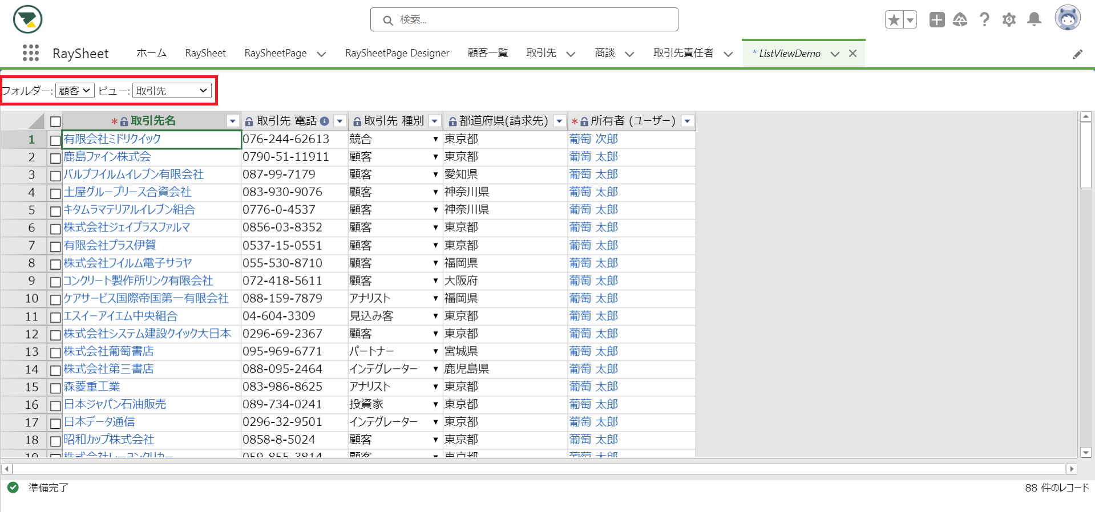The width and height of the screenshot is (1095, 512).
Task: Open the 所有者 (ユーザー) column filter dropdown
Action: 688,121
